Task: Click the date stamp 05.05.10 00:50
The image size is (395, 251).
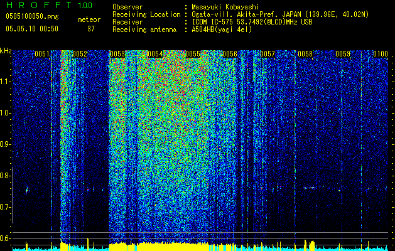Action: [32, 29]
